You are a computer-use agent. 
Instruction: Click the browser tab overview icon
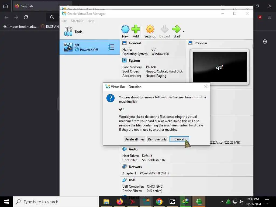[5, 6]
